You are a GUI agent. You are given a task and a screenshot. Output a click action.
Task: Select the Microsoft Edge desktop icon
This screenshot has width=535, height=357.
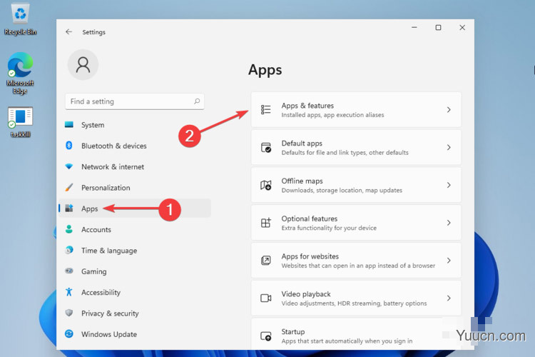pyautogui.click(x=20, y=73)
